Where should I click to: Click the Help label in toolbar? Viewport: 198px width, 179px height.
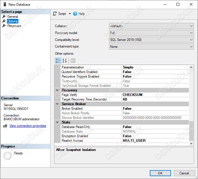81,14
